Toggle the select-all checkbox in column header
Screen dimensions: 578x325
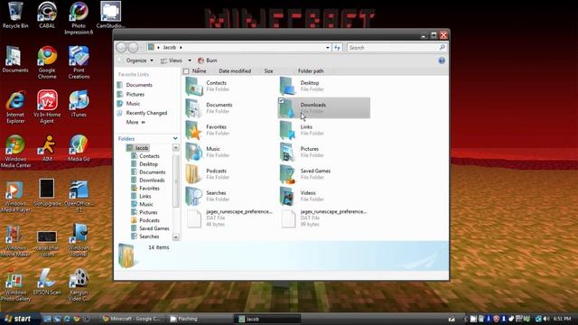(186, 71)
